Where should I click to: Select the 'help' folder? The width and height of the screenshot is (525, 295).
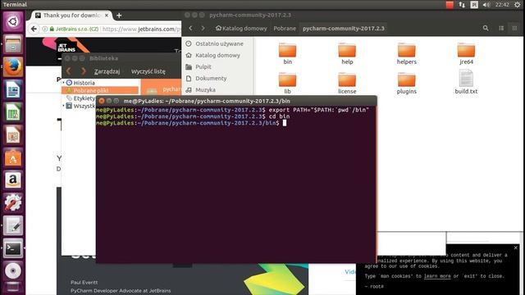pyautogui.click(x=347, y=53)
